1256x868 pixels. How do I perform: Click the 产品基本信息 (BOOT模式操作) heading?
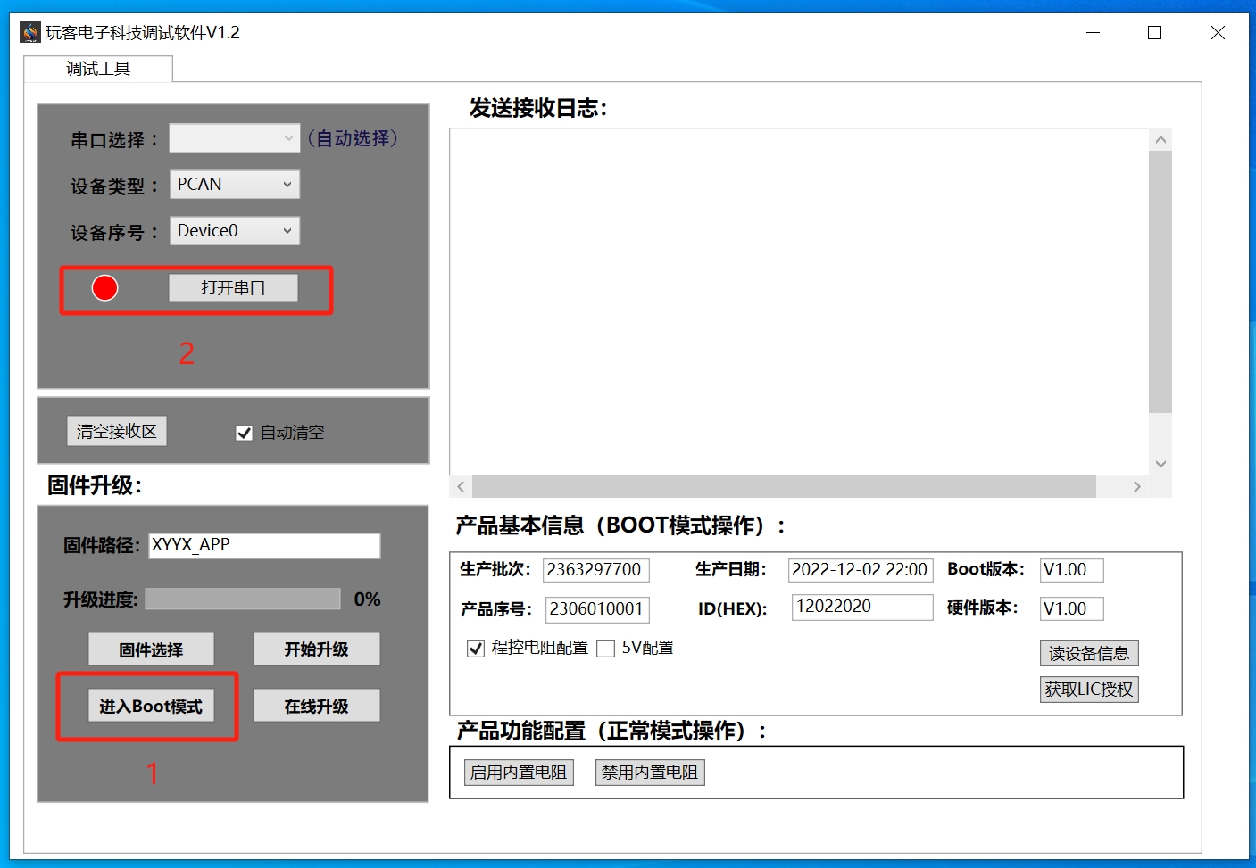tap(620, 525)
